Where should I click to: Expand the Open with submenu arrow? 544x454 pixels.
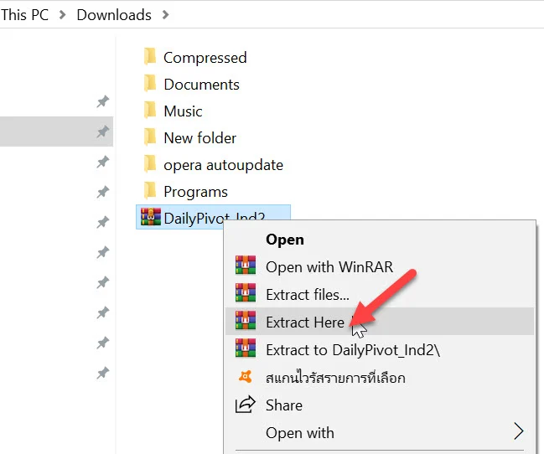pos(518,431)
